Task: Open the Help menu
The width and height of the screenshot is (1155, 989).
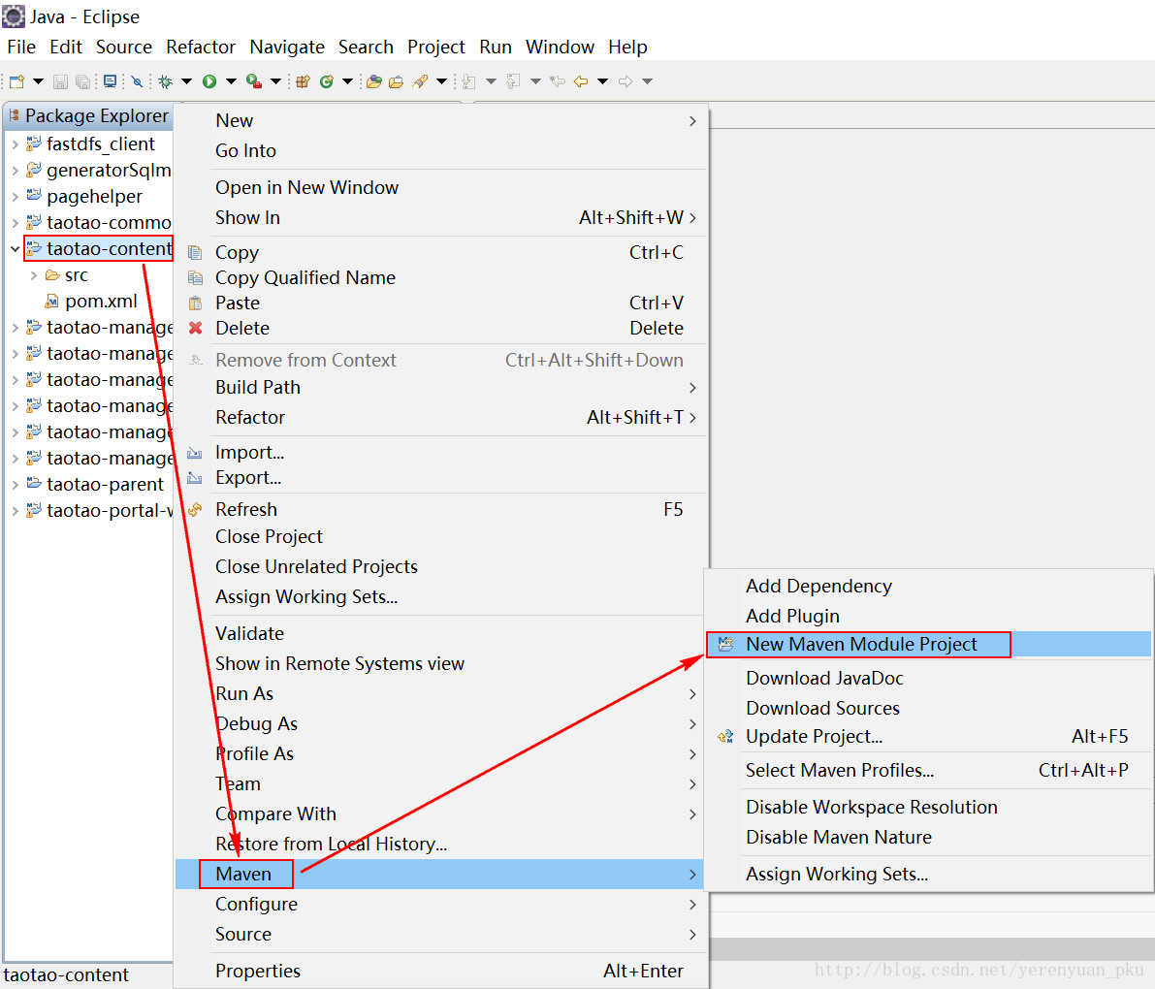Action: [627, 48]
